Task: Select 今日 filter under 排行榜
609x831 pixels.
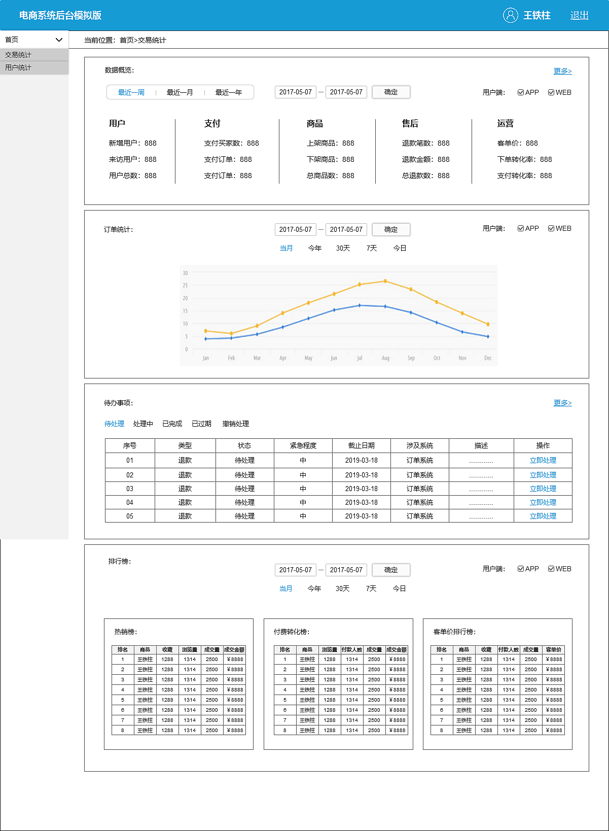Action: [x=400, y=588]
